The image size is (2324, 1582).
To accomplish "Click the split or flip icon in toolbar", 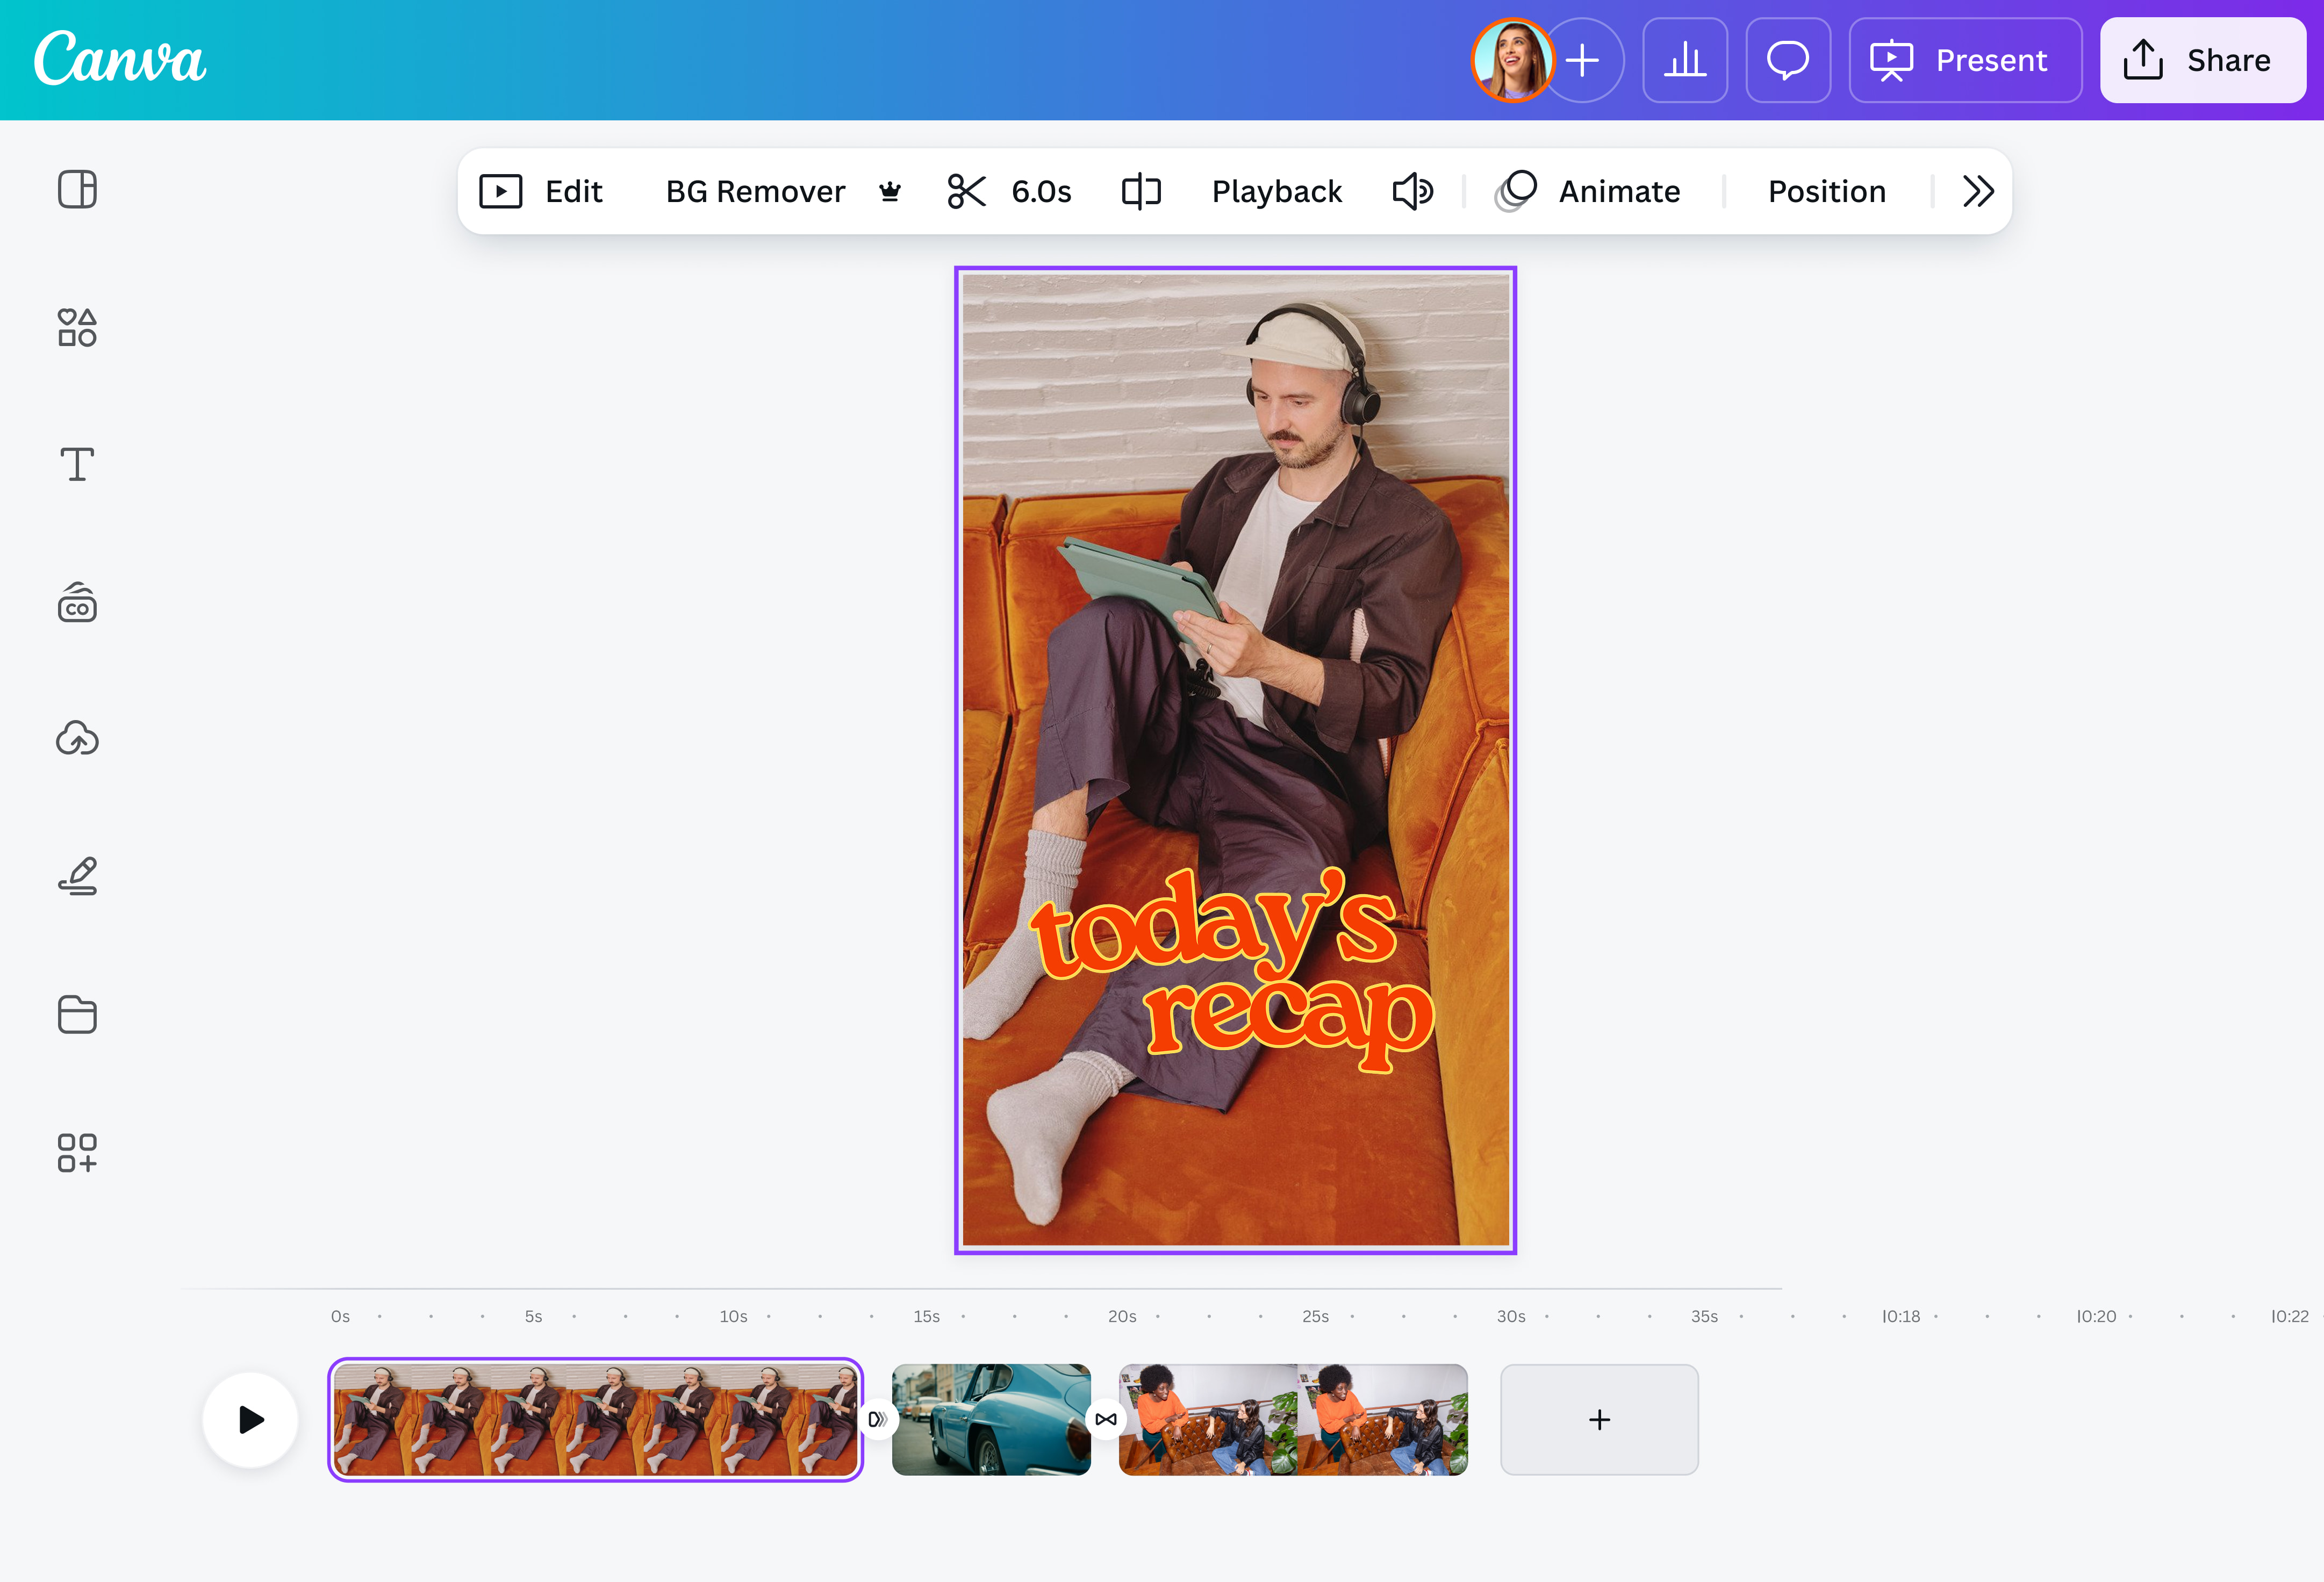I will tap(1141, 191).
